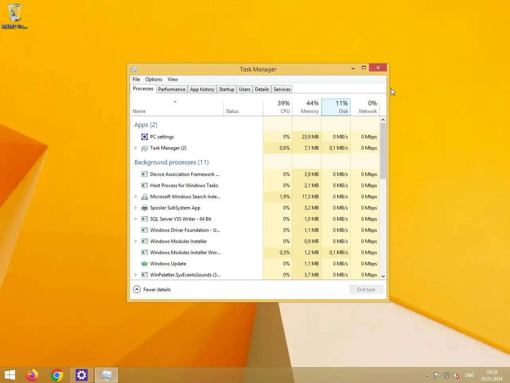The width and height of the screenshot is (510, 383).
Task: Select the Apps (2) group header
Action: click(x=146, y=125)
